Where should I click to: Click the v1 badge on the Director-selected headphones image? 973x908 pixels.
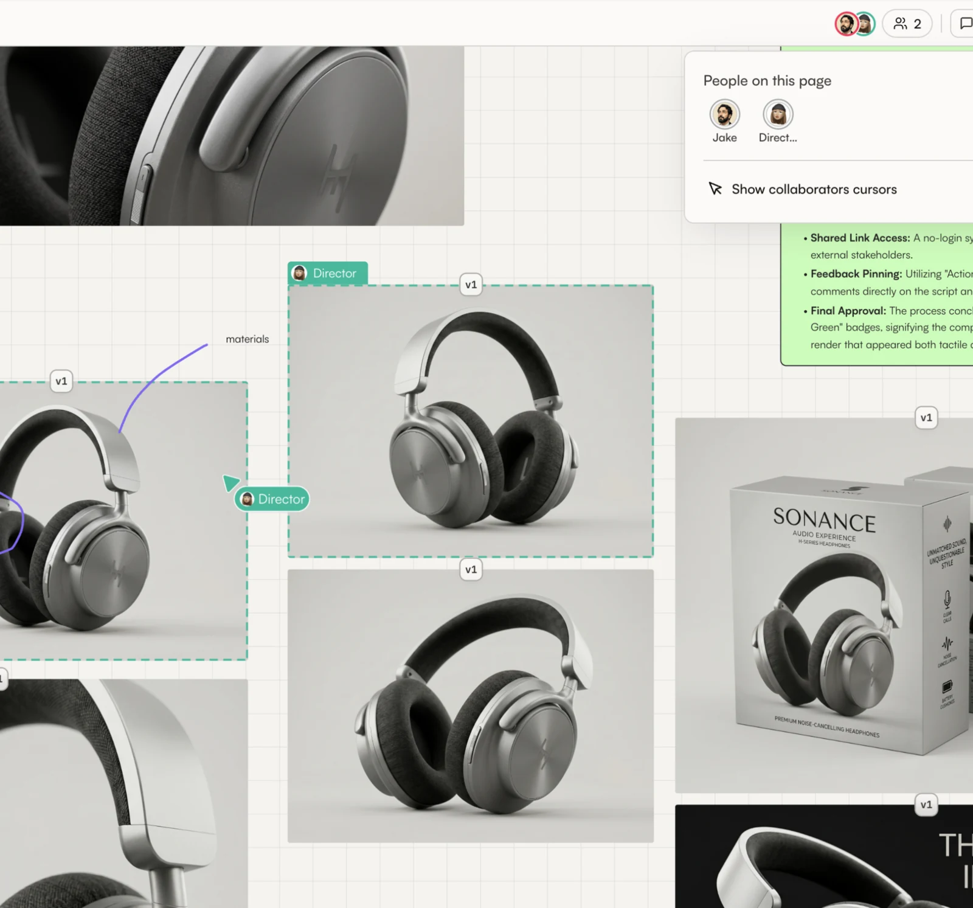pyautogui.click(x=471, y=285)
